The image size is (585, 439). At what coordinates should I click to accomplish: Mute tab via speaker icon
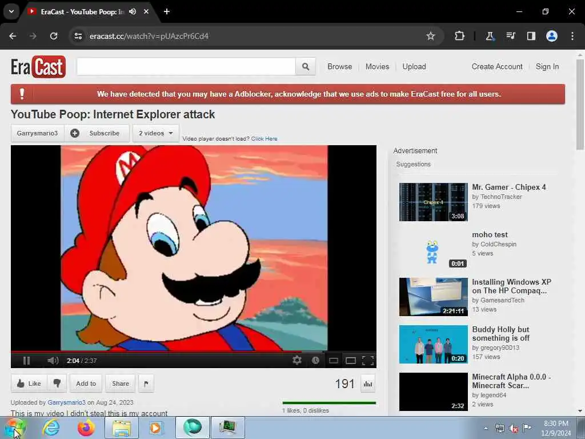133,11
